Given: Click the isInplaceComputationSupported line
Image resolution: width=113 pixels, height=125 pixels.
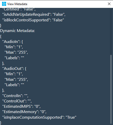Looking at the screenshot, I should tap(39, 117).
